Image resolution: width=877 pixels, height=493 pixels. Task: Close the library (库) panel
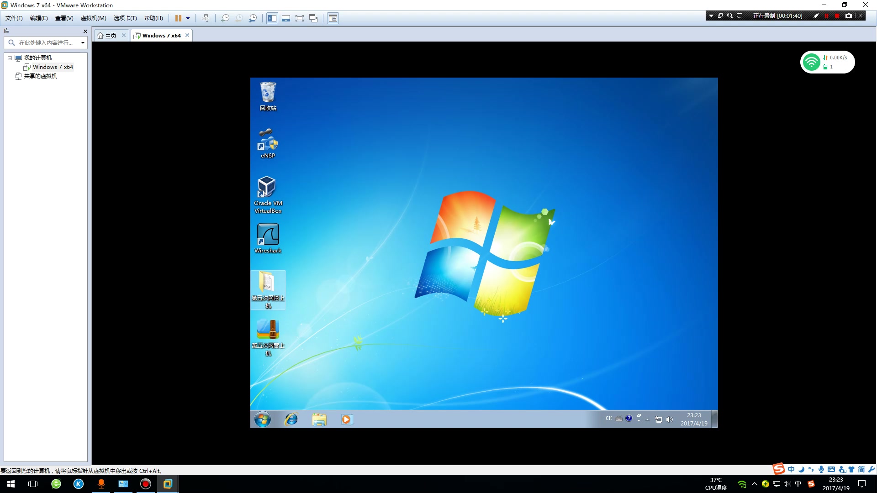pyautogui.click(x=85, y=31)
